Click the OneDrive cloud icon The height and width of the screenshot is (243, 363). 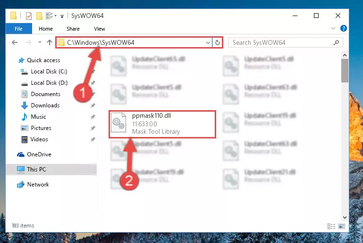[21, 154]
